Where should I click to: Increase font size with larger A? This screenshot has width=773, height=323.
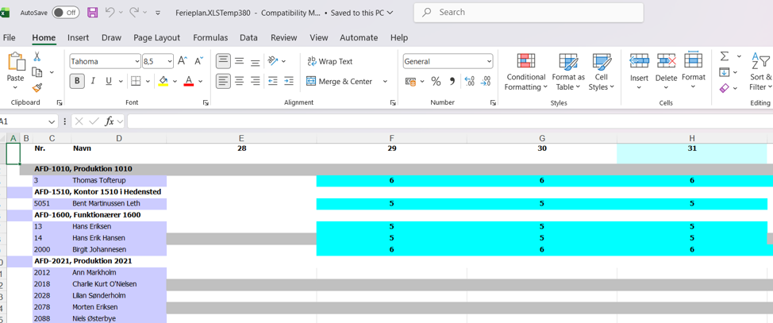[183, 61]
